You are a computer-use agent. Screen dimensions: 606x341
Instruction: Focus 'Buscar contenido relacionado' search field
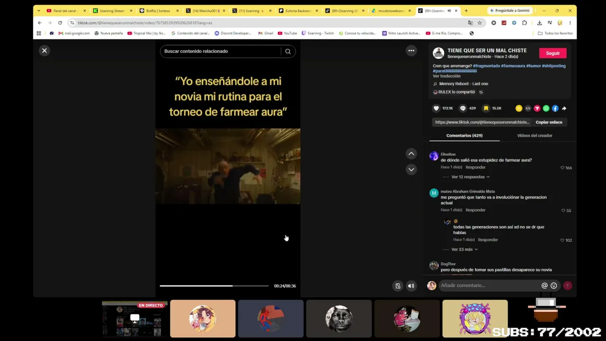[220, 51]
